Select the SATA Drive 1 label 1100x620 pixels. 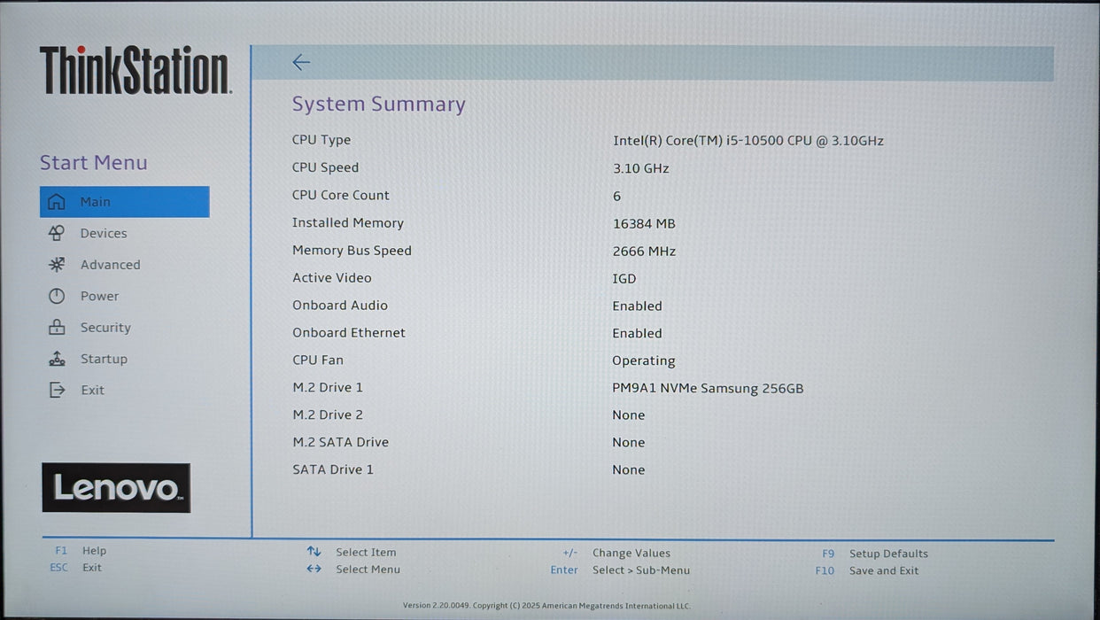(333, 470)
